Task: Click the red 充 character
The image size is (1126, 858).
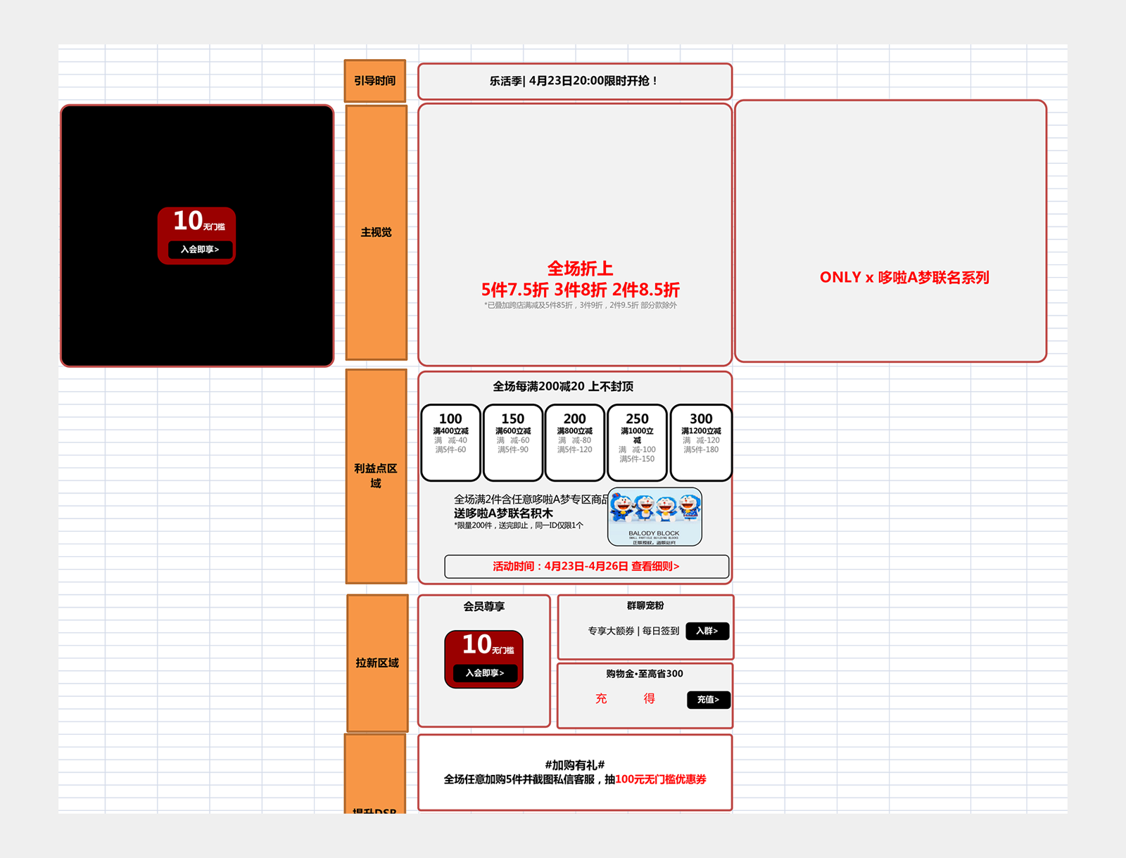Action: 601,698
